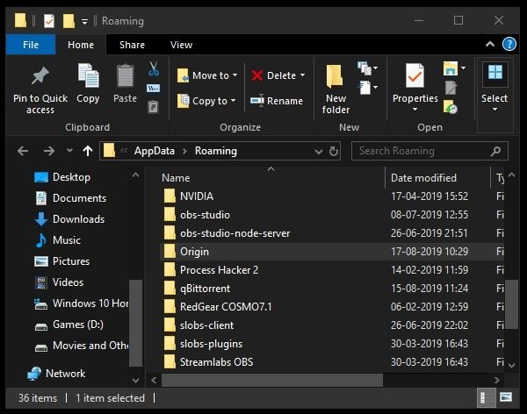Go up one folder level arrow

(x=88, y=151)
